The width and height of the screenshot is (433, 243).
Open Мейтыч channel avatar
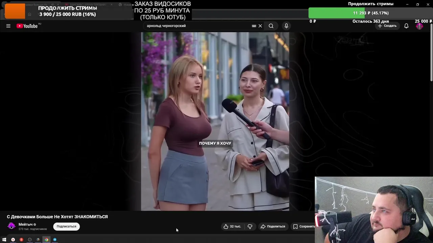click(x=12, y=226)
